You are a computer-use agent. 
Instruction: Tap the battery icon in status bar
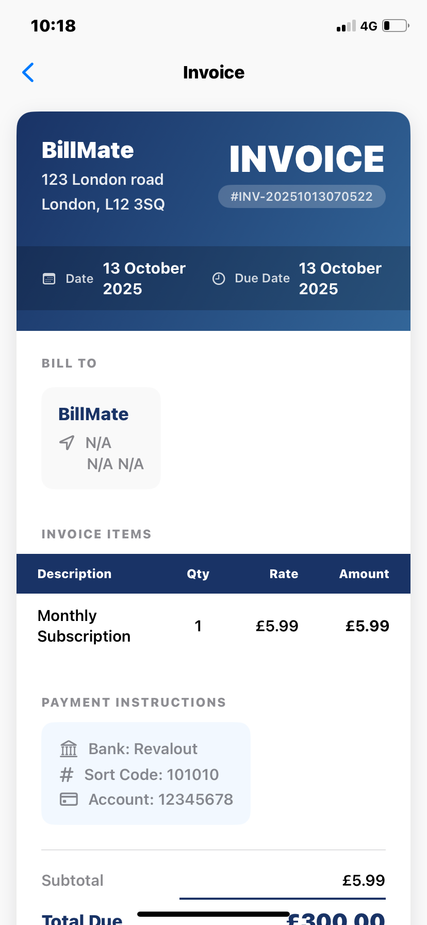click(395, 26)
